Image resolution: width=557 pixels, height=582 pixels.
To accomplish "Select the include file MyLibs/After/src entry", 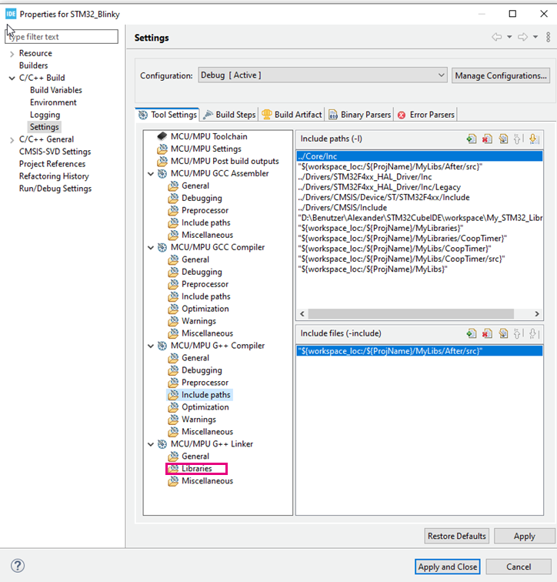I will click(419, 351).
